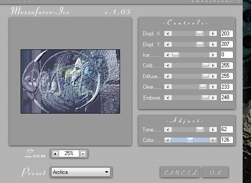The image size is (251, 183).
Task: Click the Color slider's right arrow
Action: point(213,140)
